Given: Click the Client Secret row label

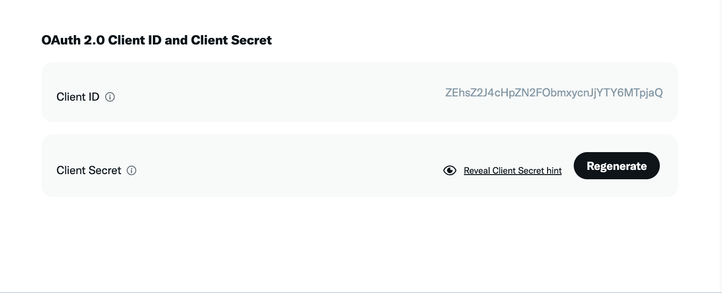Looking at the screenshot, I should click(88, 170).
